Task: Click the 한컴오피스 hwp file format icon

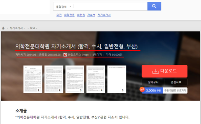Action: point(65,55)
